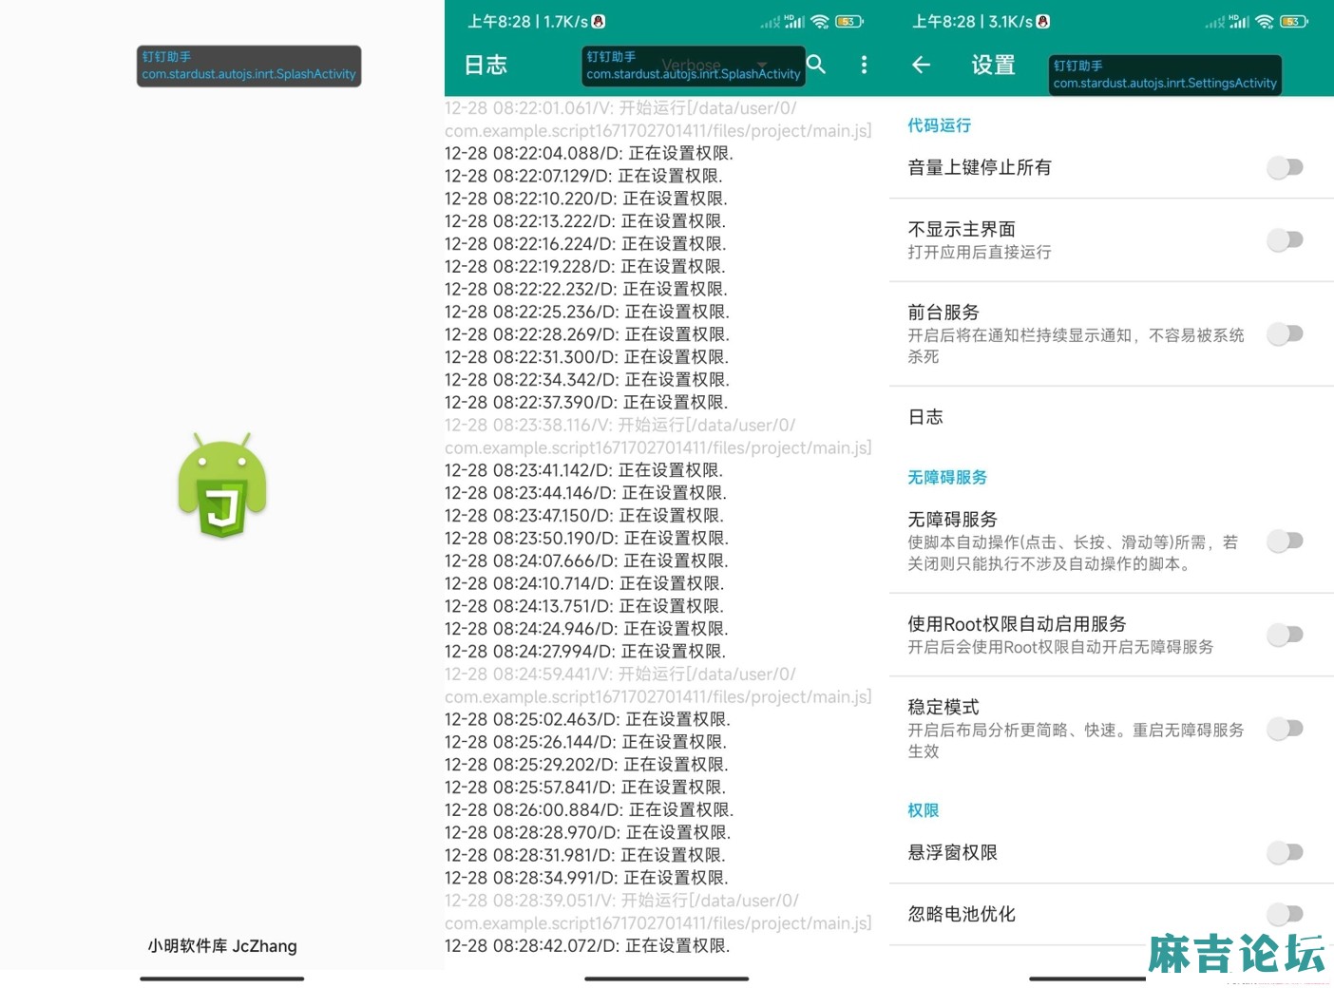Select log line 08:22:13.222/D
The height and width of the screenshot is (988, 1334).
tap(585, 221)
